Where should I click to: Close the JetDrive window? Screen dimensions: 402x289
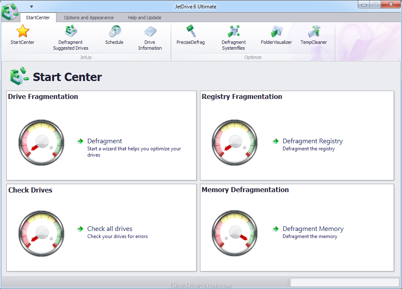click(x=391, y=4)
